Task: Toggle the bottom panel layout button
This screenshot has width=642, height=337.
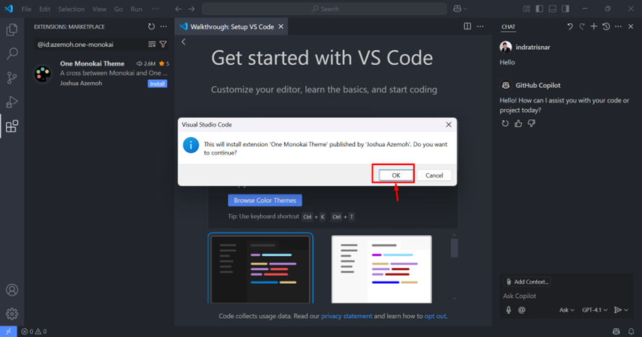Action: (553, 9)
